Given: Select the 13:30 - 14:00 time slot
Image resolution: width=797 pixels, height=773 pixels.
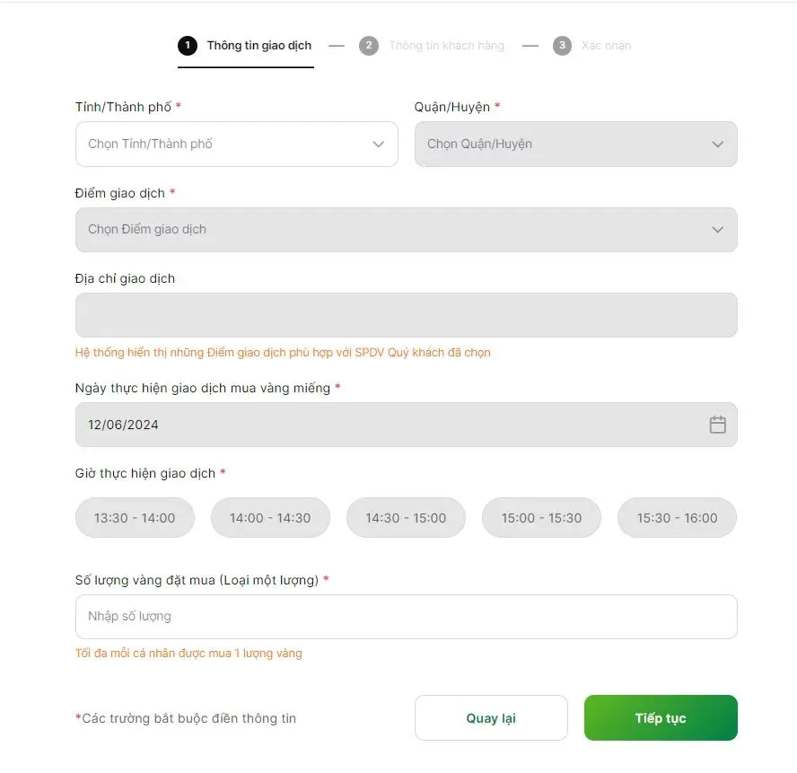Looking at the screenshot, I should click(x=135, y=518).
